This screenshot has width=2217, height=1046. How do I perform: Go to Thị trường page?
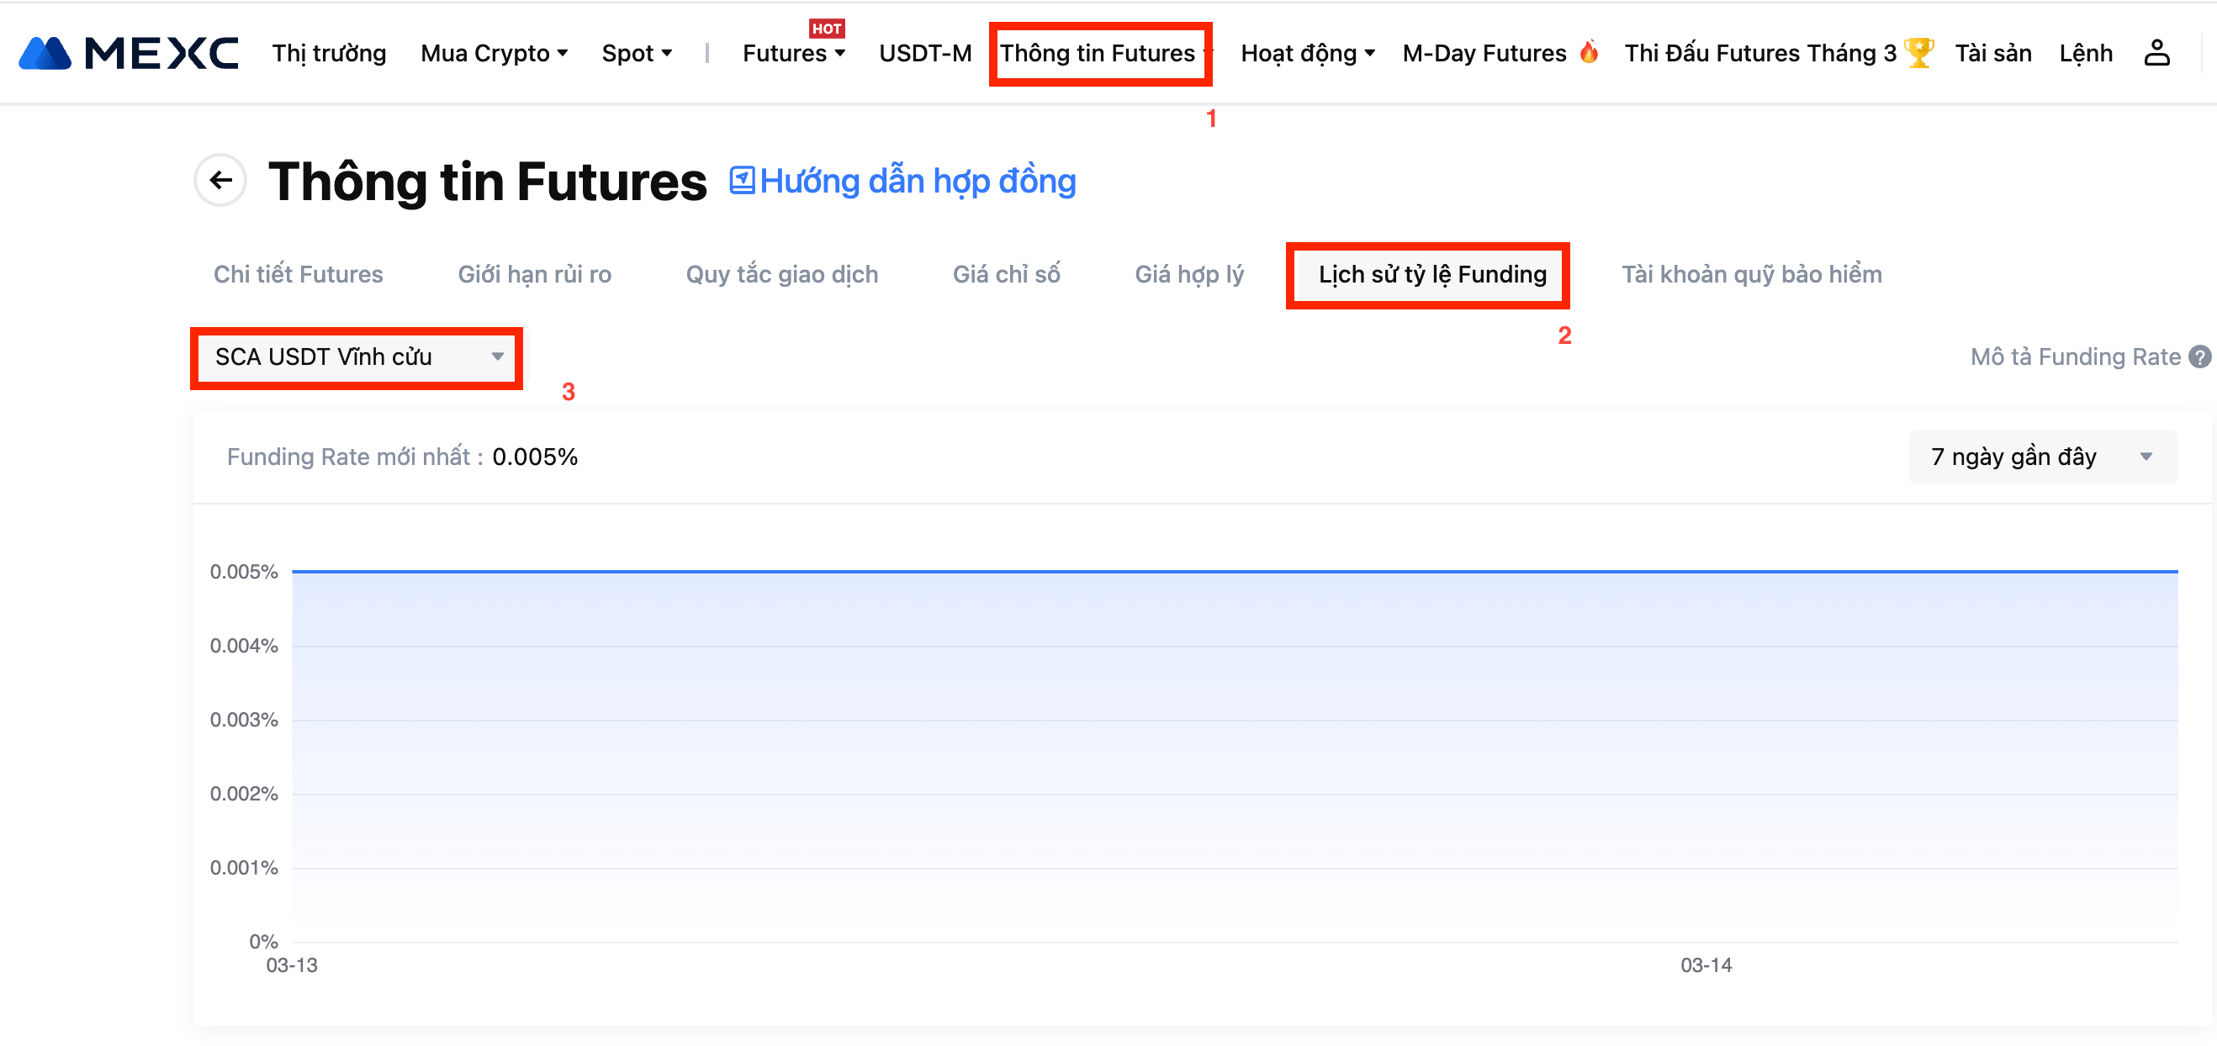[329, 53]
